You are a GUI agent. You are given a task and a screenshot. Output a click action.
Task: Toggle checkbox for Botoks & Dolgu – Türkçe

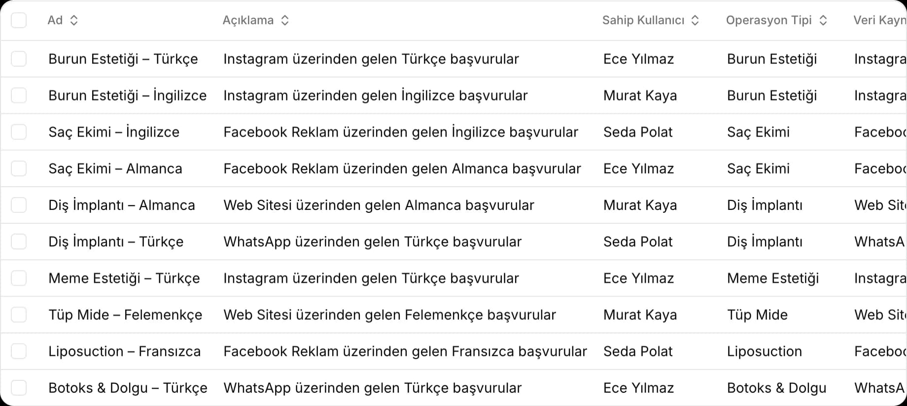point(19,388)
